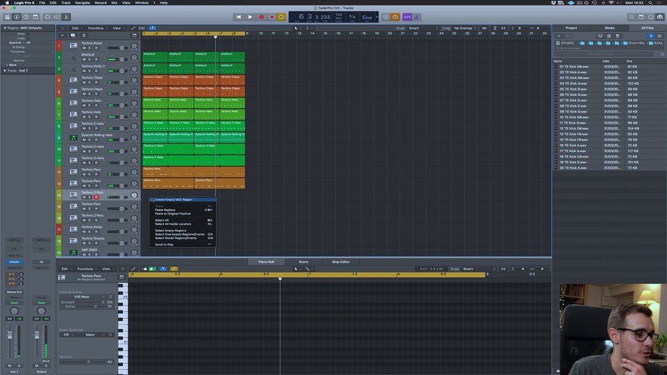Click the Spotlight search icon
This screenshot has width=667, height=375.
pos(650,3)
